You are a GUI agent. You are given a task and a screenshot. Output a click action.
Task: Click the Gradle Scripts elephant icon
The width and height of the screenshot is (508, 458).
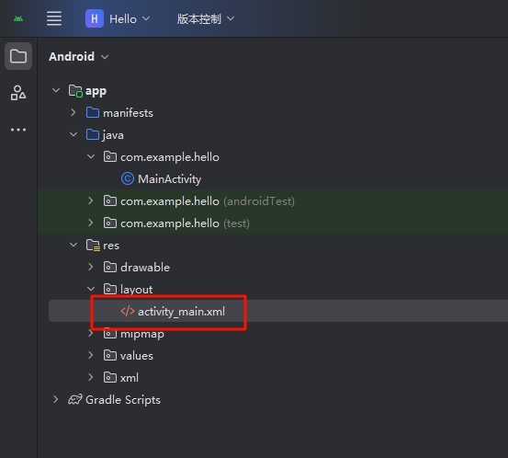point(75,399)
